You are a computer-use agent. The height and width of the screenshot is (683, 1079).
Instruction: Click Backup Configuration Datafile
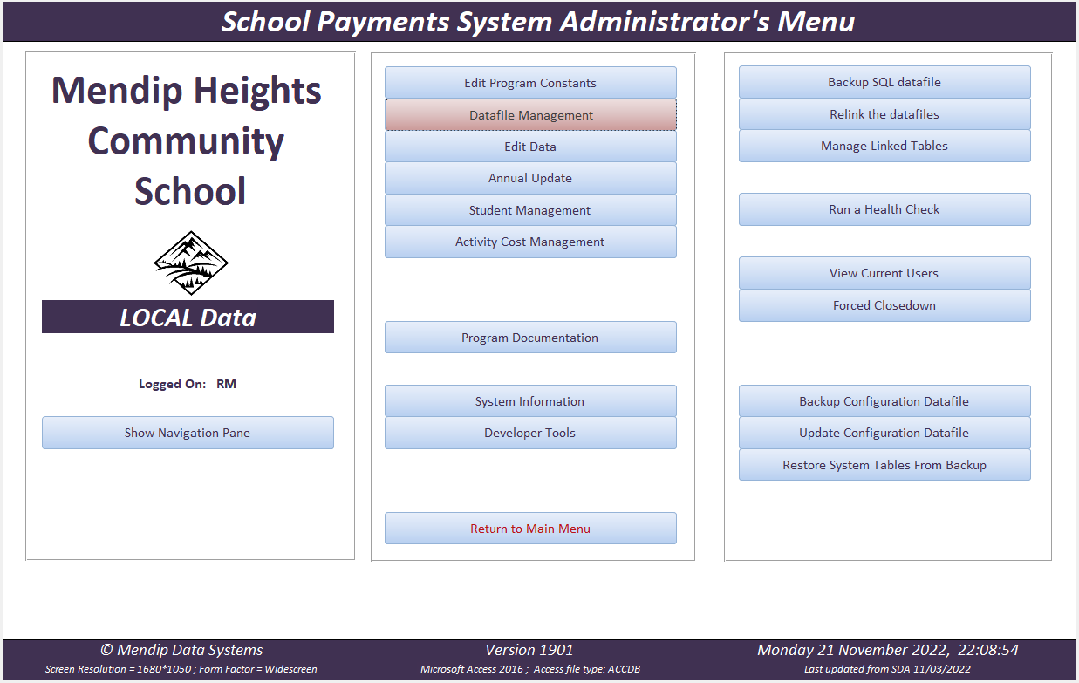(x=884, y=401)
